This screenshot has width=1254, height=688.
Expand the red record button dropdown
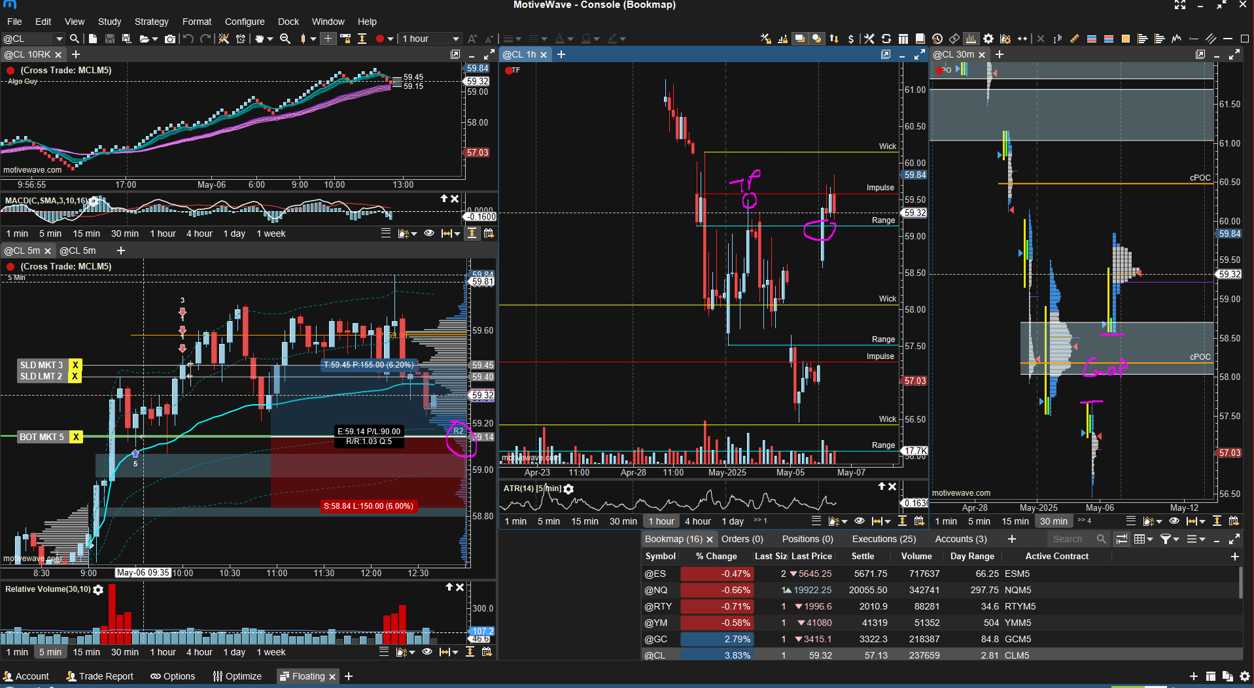391,39
